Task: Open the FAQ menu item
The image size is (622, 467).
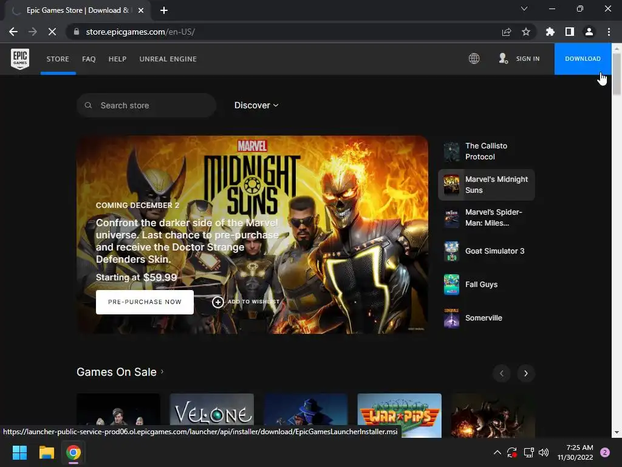Action: coord(89,59)
